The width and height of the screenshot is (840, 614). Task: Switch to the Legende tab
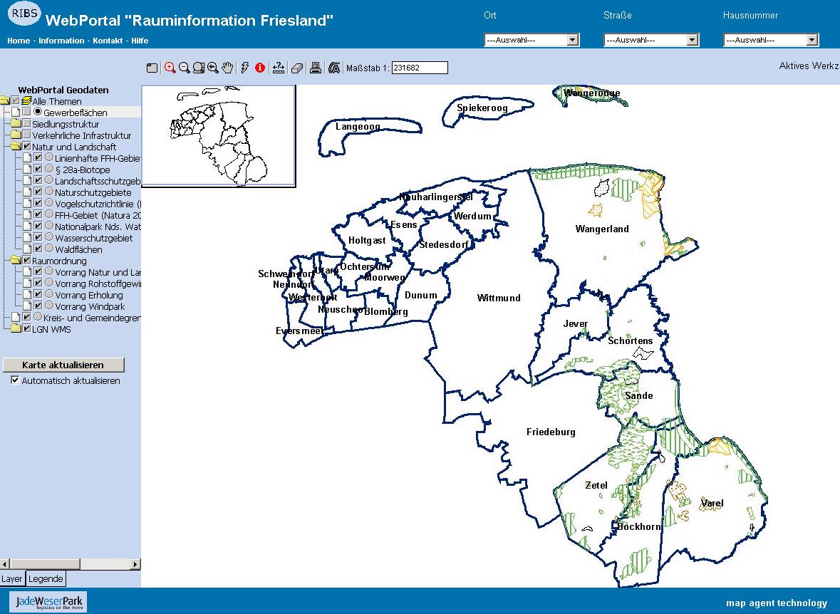pos(46,579)
